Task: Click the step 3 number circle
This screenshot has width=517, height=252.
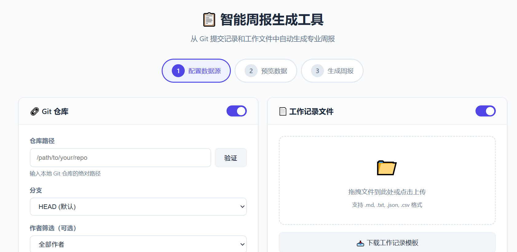Action: pos(317,71)
